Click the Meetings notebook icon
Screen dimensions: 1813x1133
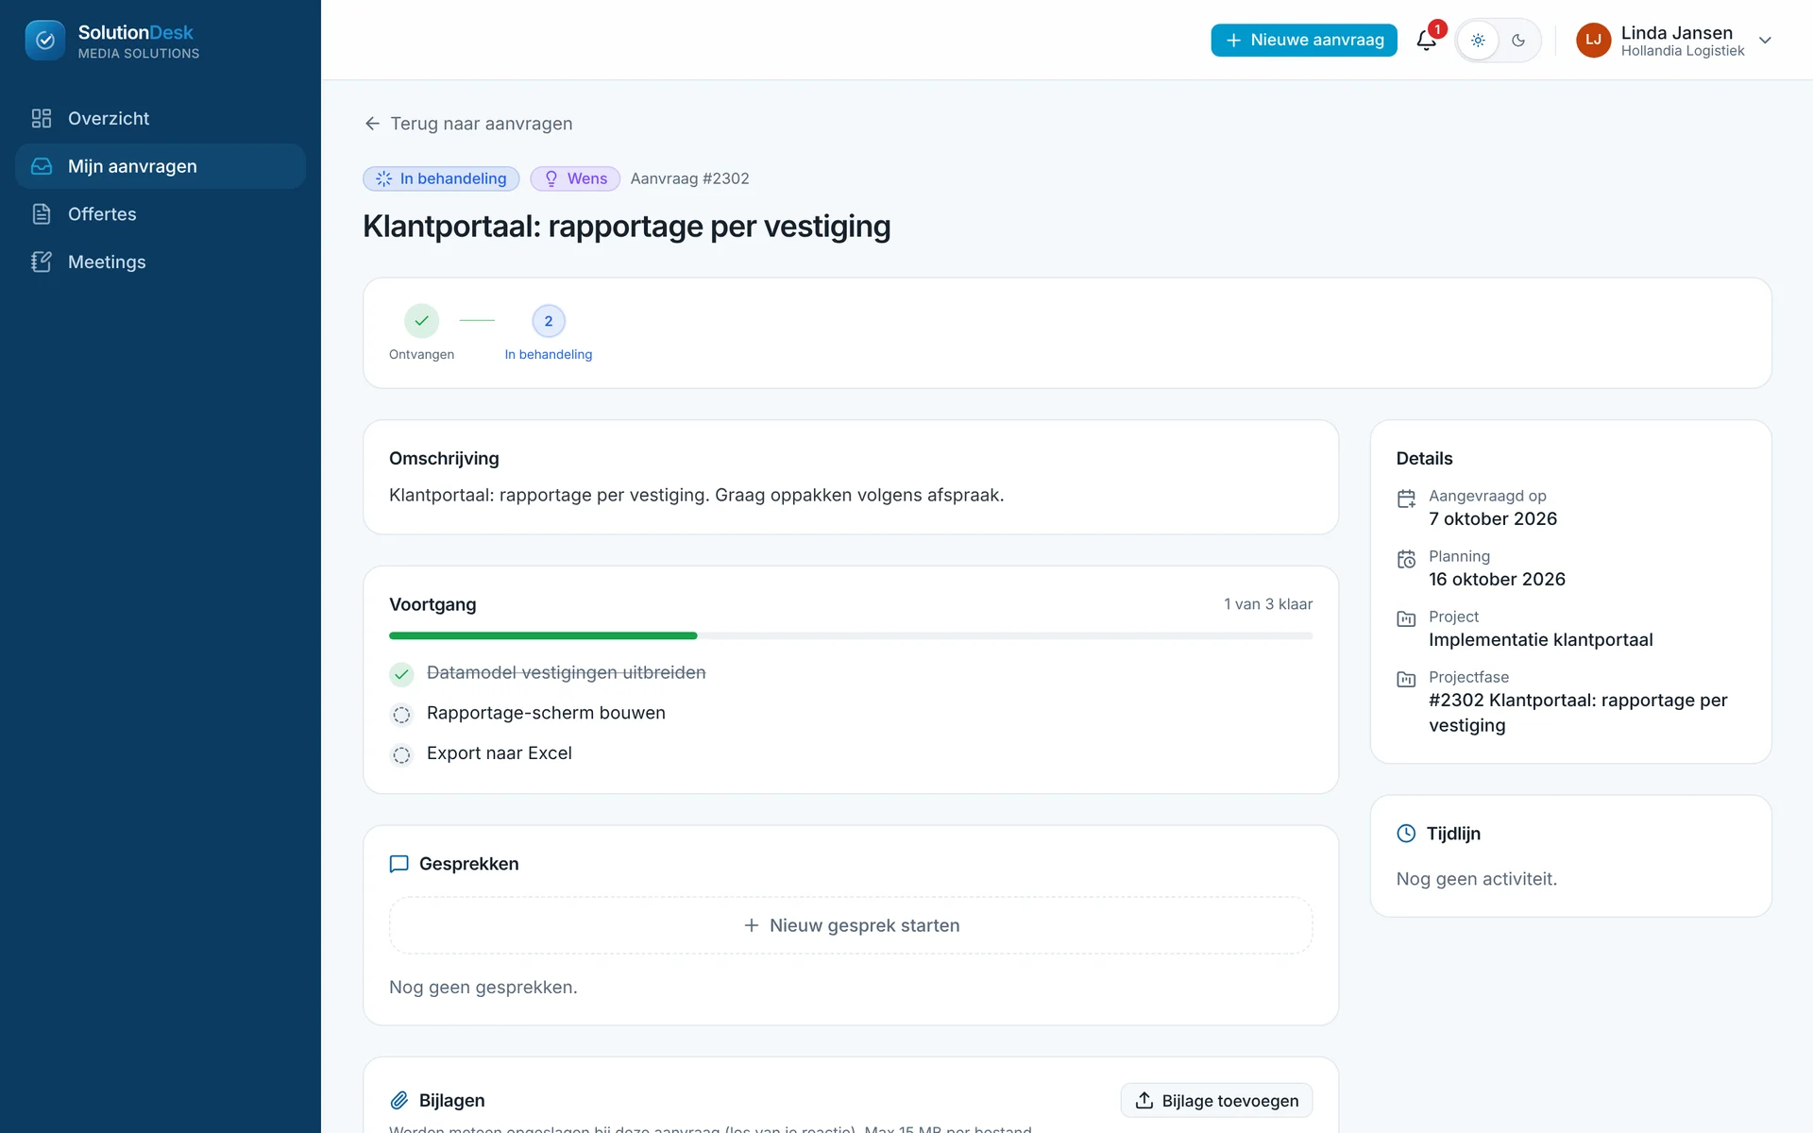pyautogui.click(x=42, y=262)
